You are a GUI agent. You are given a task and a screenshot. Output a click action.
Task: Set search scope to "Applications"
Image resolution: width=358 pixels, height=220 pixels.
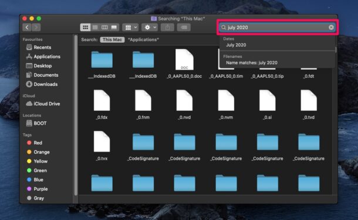tap(144, 40)
